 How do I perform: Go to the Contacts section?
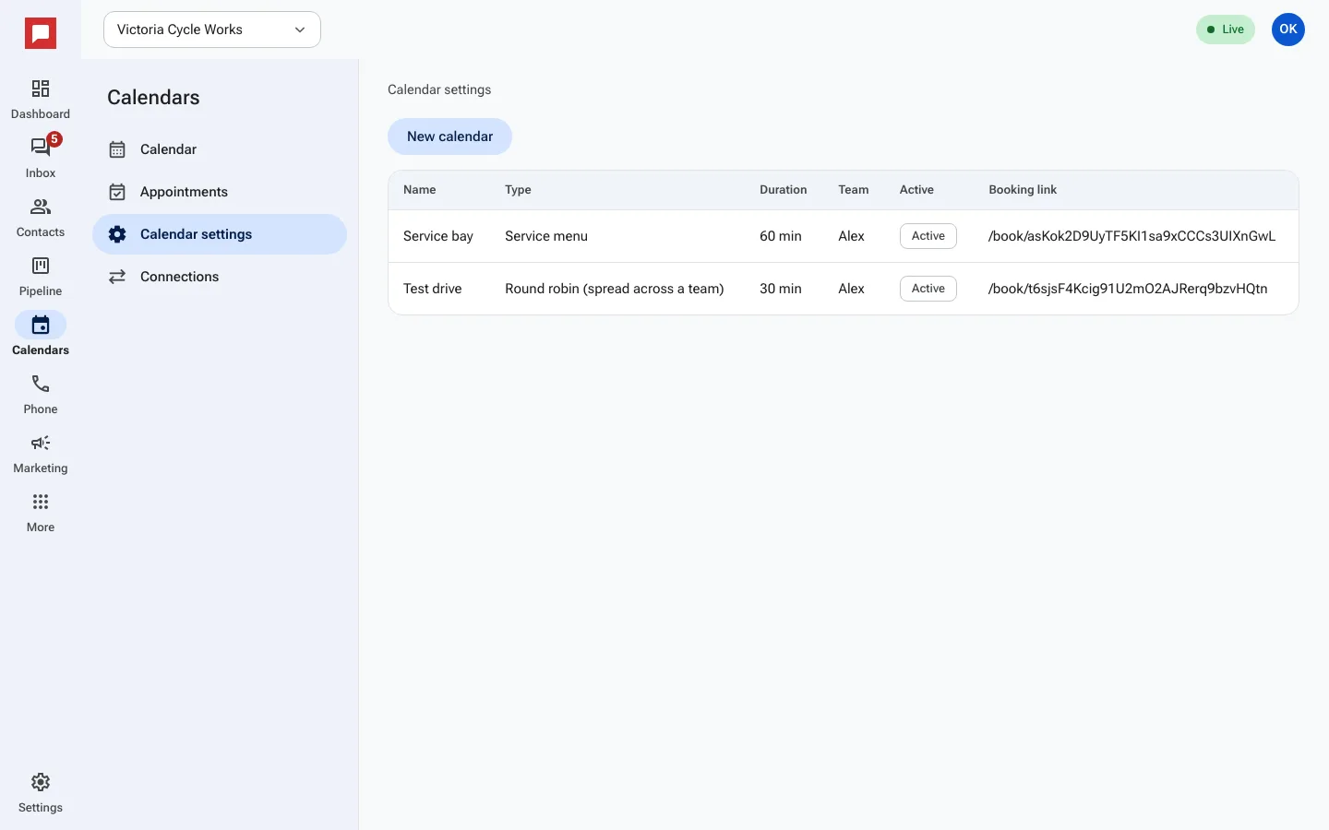click(x=41, y=218)
